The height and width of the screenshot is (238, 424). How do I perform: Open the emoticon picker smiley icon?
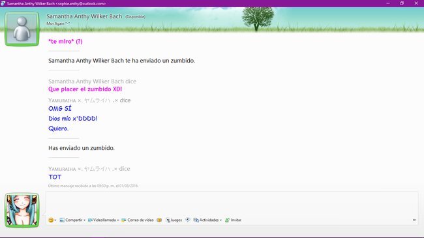[x=51, y=220]
